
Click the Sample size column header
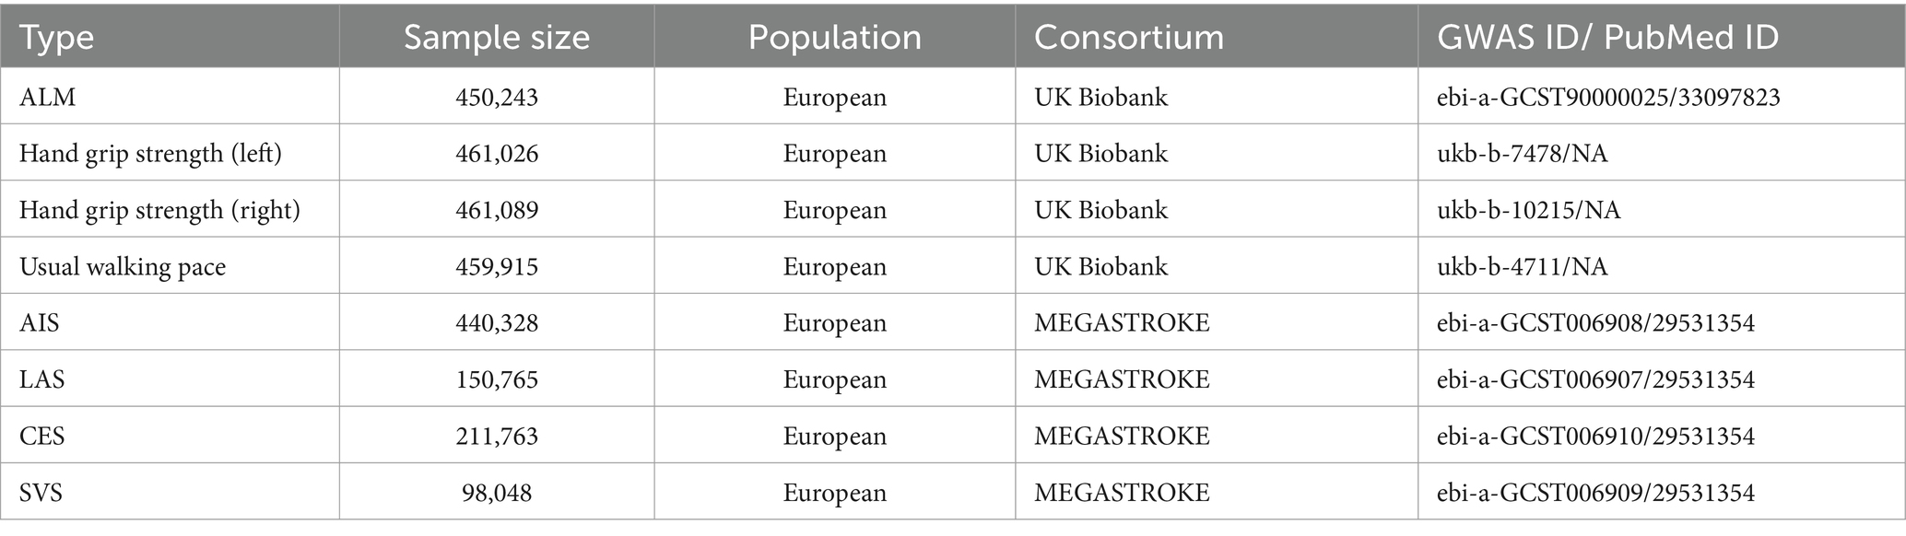tap(497, 37)
